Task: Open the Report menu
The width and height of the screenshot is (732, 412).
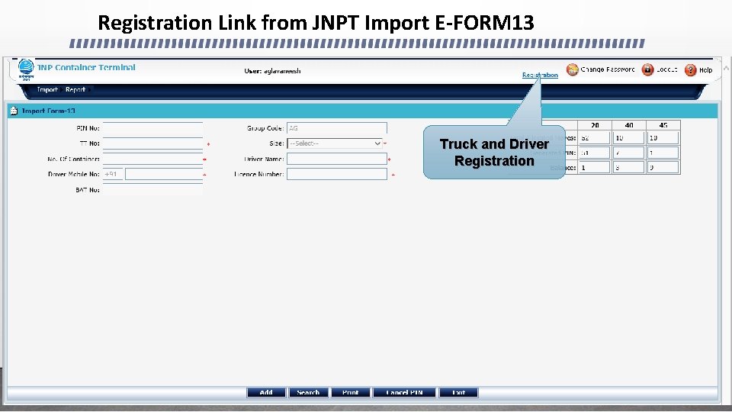Action: 75,89
